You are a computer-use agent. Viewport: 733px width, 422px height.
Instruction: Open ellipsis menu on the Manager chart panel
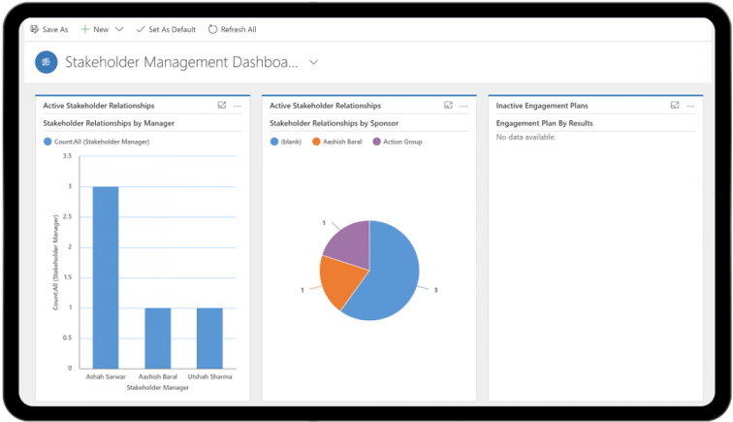click(238, 106)
